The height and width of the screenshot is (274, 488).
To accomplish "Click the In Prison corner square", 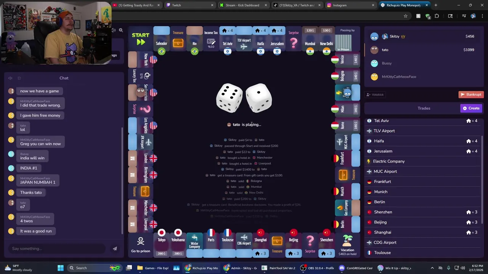I will (x=347, y=39).
